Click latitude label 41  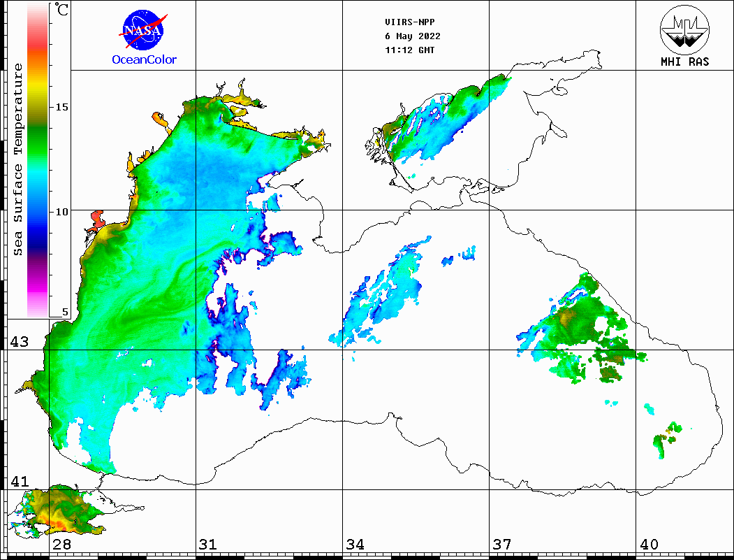coord(20,481)
